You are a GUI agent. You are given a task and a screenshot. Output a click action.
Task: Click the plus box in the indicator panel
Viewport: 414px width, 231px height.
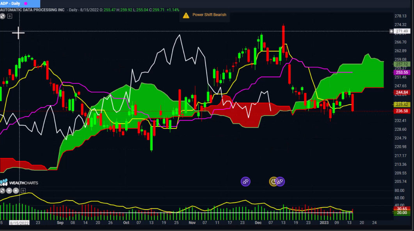click(x=23, y=190)
